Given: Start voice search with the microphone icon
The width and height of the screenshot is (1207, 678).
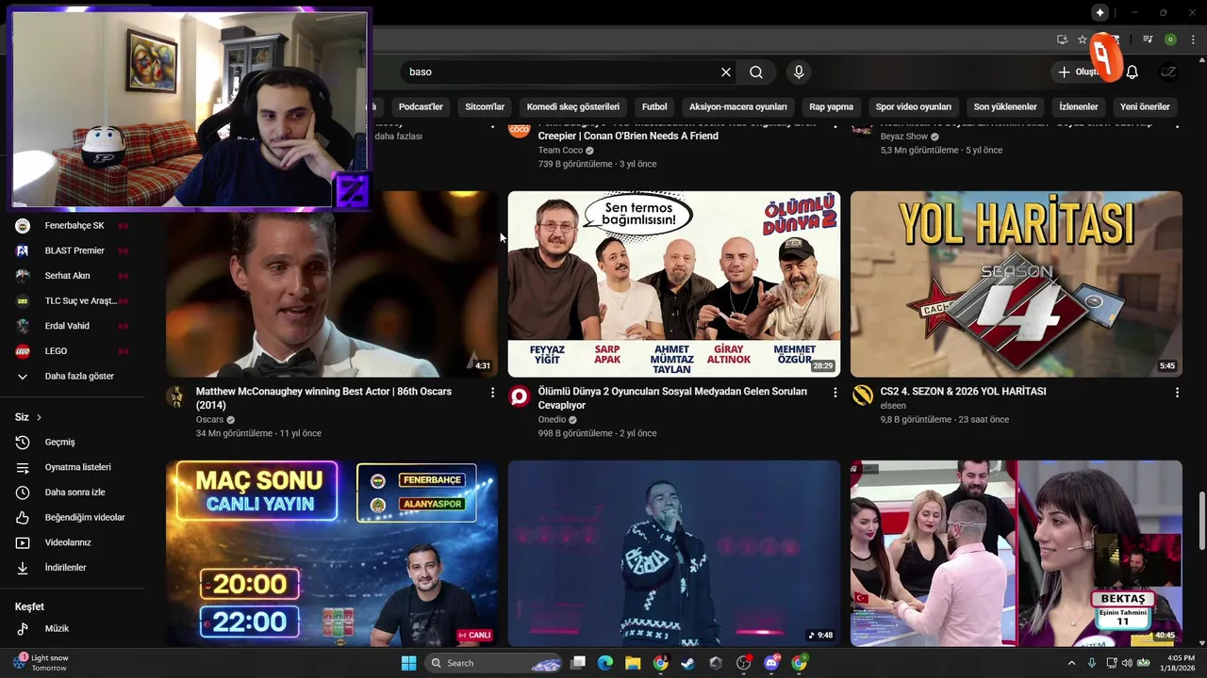Looking at the screenshot, I should coord(799,72).
